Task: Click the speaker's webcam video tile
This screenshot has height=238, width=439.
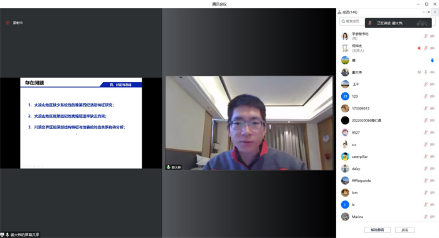Action: coord(249,123)
